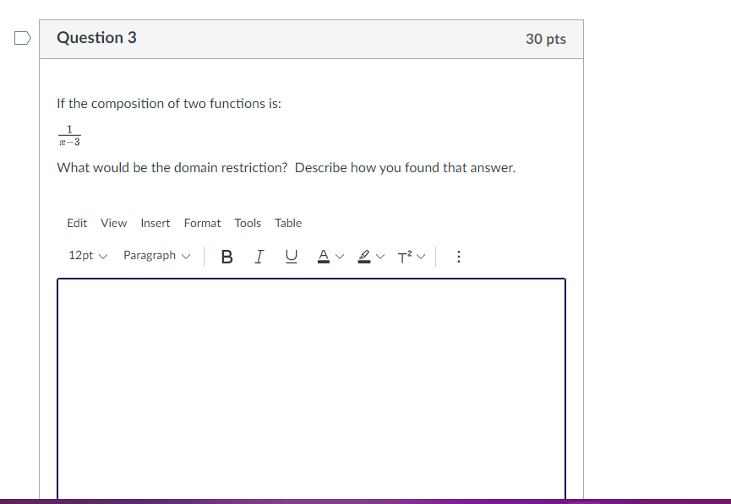Open the Table menu

point(288,223)
